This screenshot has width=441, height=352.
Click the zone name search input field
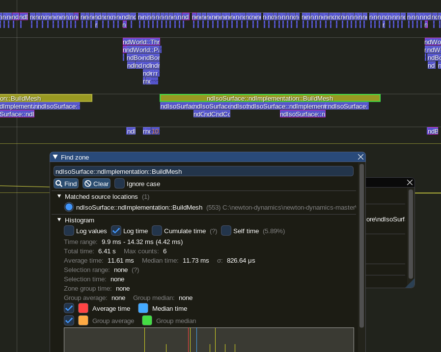(203, 171)
